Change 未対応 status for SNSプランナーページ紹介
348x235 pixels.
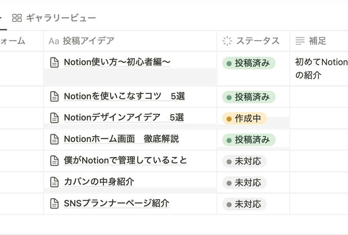pos(244,204)
